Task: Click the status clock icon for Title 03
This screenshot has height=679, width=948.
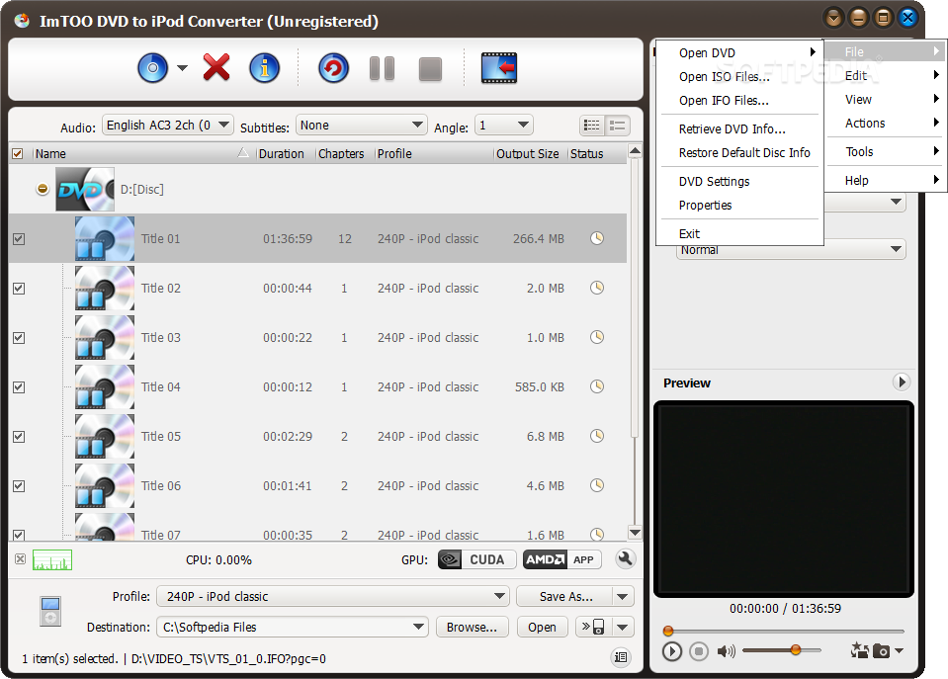Action: [x=597, y=337]
